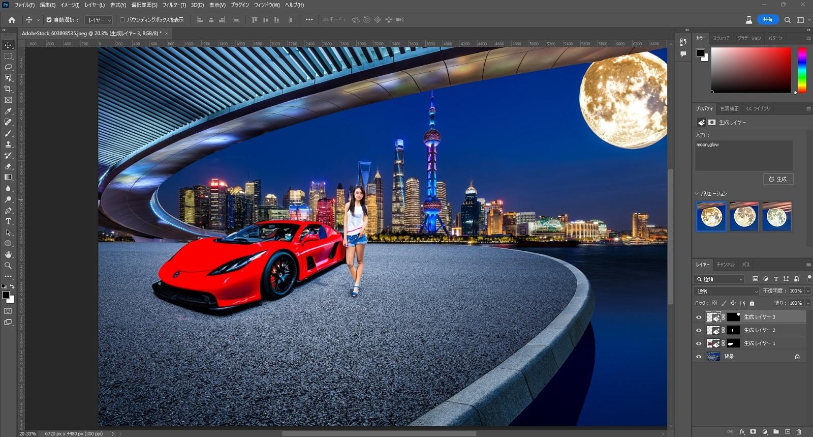Enable バウンディングボックスを表示 checkbox
This screenshot has width=813, height=437.
[x=122, y=20]
